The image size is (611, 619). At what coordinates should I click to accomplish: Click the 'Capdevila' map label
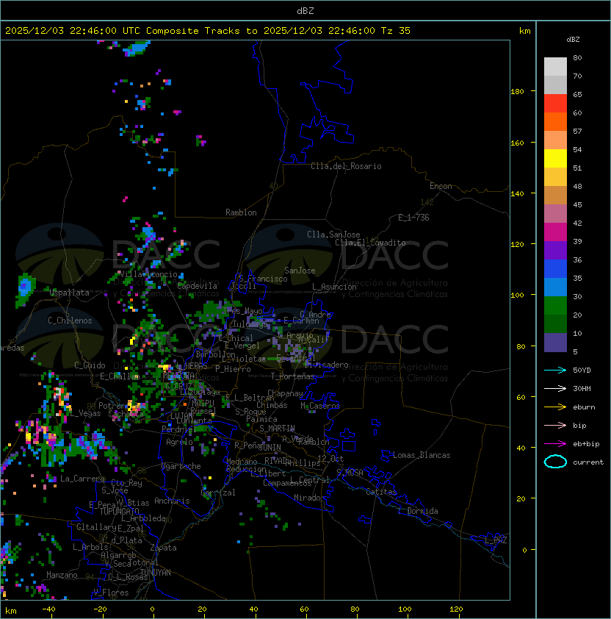coord(197,286)
